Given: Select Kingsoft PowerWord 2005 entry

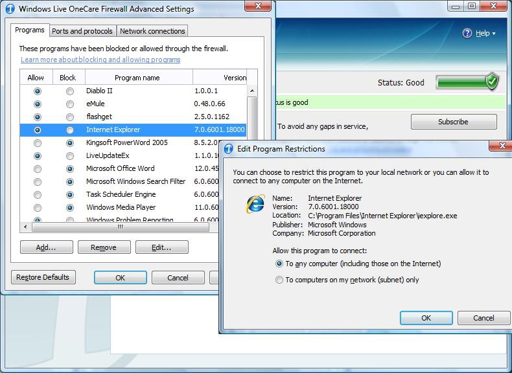Looking at the screenshot, I should tap(126, 142).
